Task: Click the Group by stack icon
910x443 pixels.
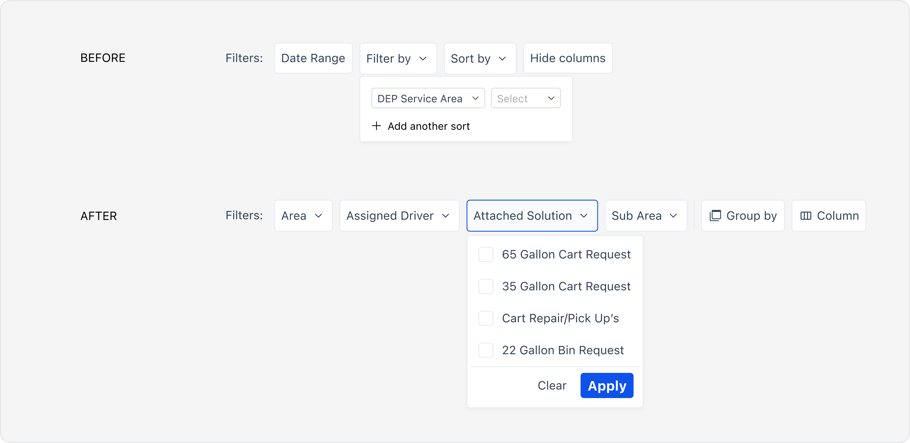Action: pos(715,215)
